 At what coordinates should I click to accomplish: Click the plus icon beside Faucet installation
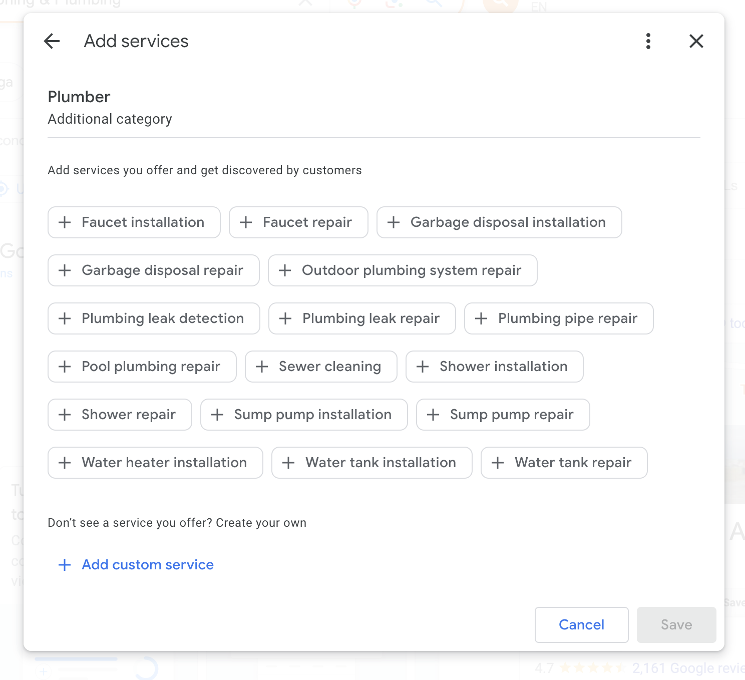(65, 222)
